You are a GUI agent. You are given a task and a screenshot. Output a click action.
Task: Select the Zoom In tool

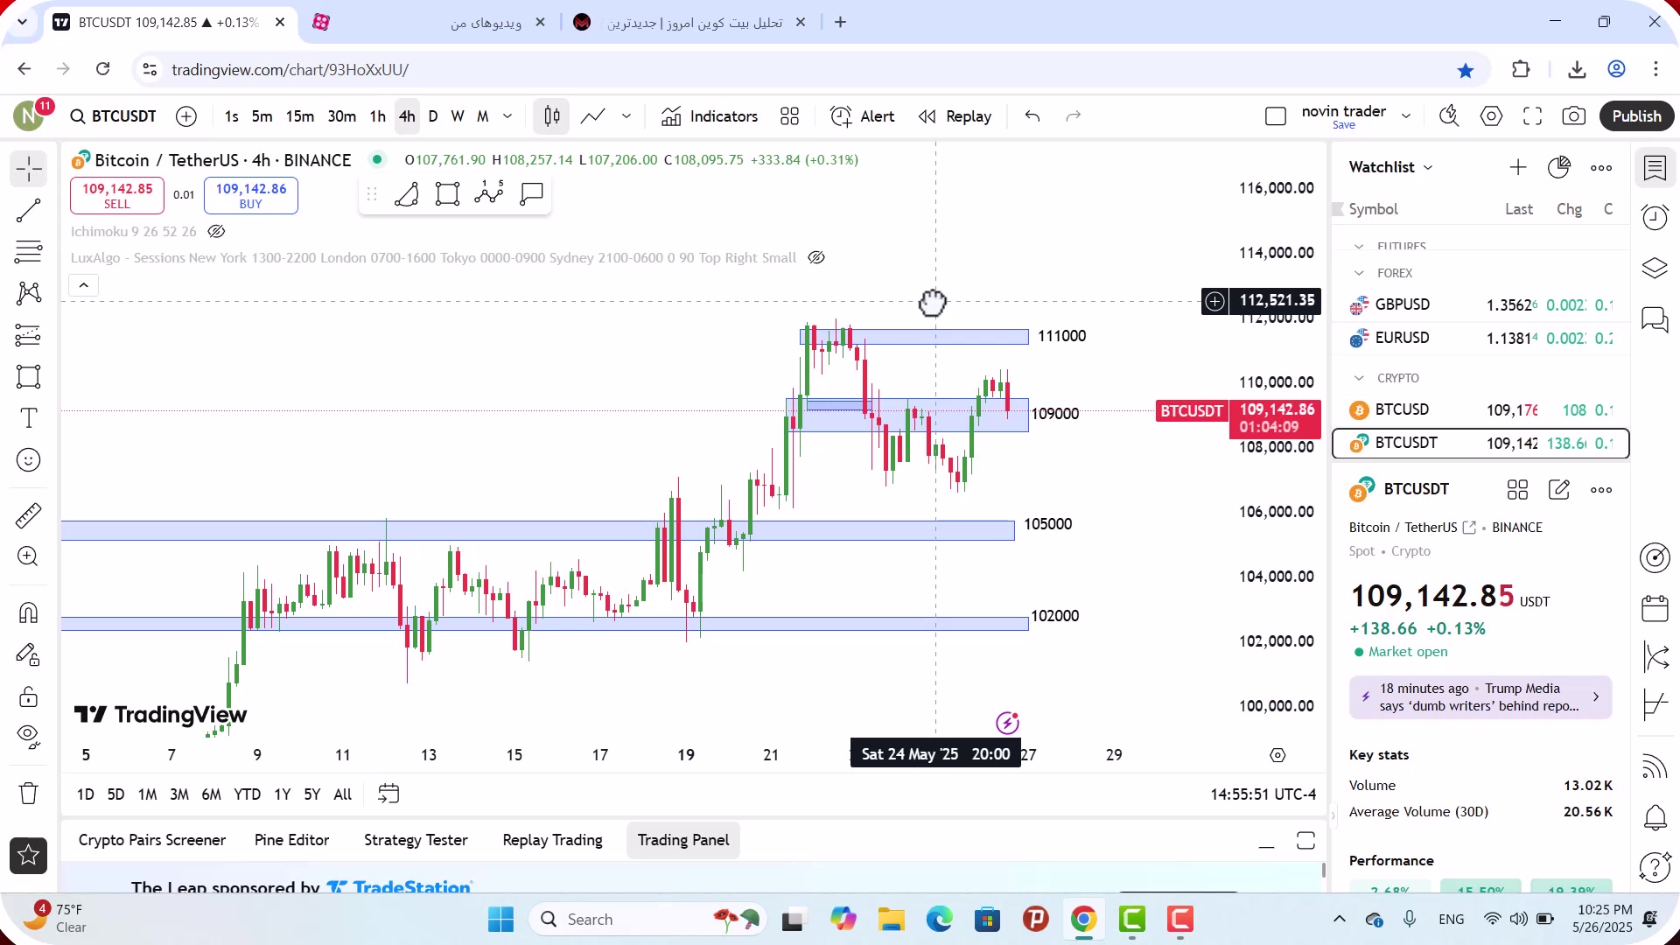point(28,556)
